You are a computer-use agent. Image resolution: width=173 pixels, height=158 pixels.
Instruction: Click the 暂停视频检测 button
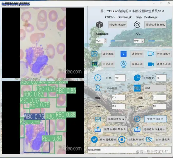[x=155, y=119]
